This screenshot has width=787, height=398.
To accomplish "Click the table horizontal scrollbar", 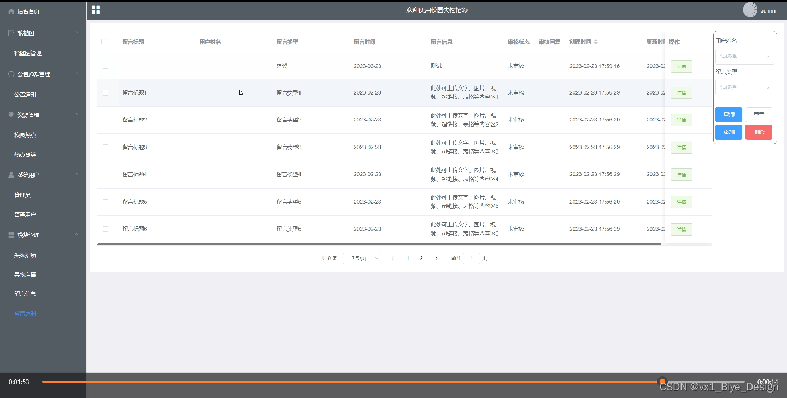I will point(379,244).
